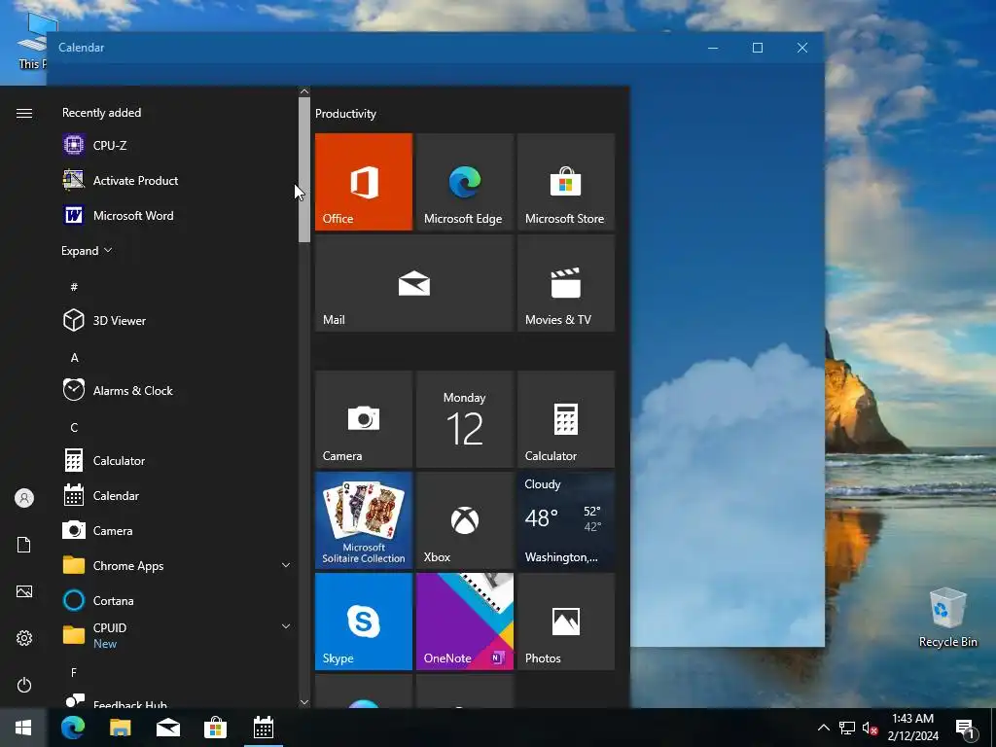Open the Microsoft Solitaire Collection tile
This screenshot has height=747, width=996.
[364, 520]
